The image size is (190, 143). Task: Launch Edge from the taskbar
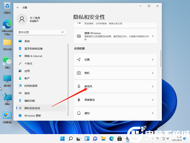[111, 139]
